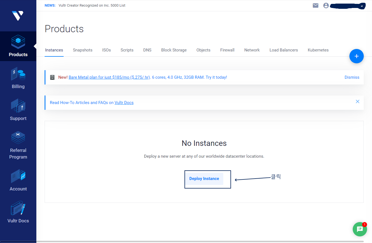The height and width of the screenshot is (243, 372).
Task: Switch to the Snapshots tab
Action: (x=83, y=50)
